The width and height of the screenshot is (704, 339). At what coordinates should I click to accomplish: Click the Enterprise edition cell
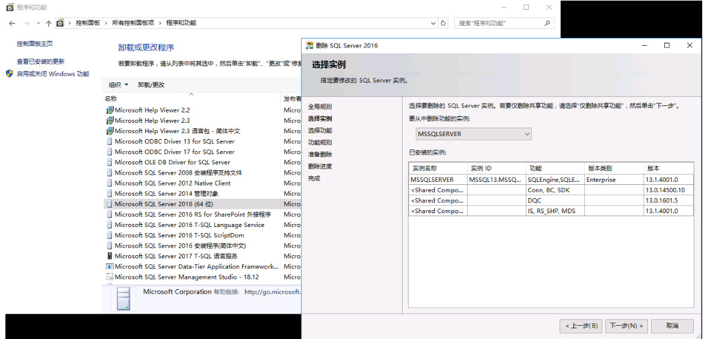[614, 179]
